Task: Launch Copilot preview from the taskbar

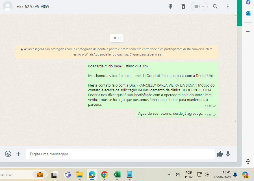Action: point(245,175)
